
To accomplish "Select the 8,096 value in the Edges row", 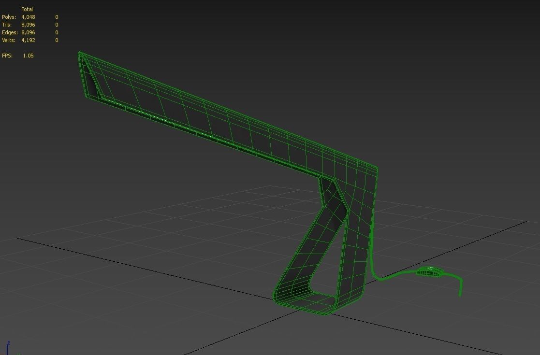I will 28,32.
